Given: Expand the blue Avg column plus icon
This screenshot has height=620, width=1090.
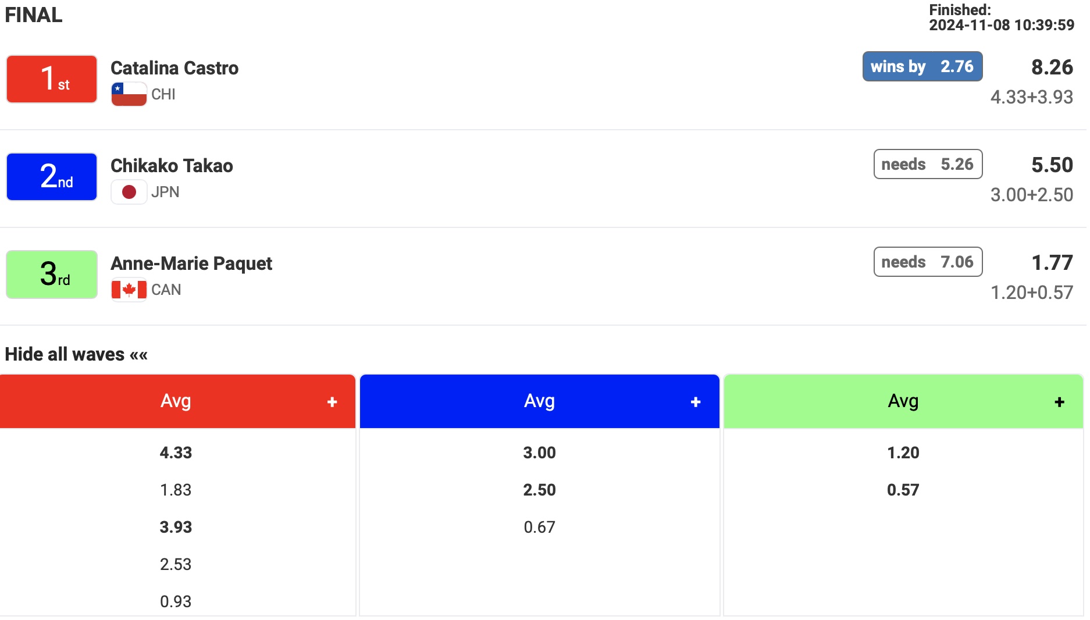Looking at the screenshot, I should (696, 402).
